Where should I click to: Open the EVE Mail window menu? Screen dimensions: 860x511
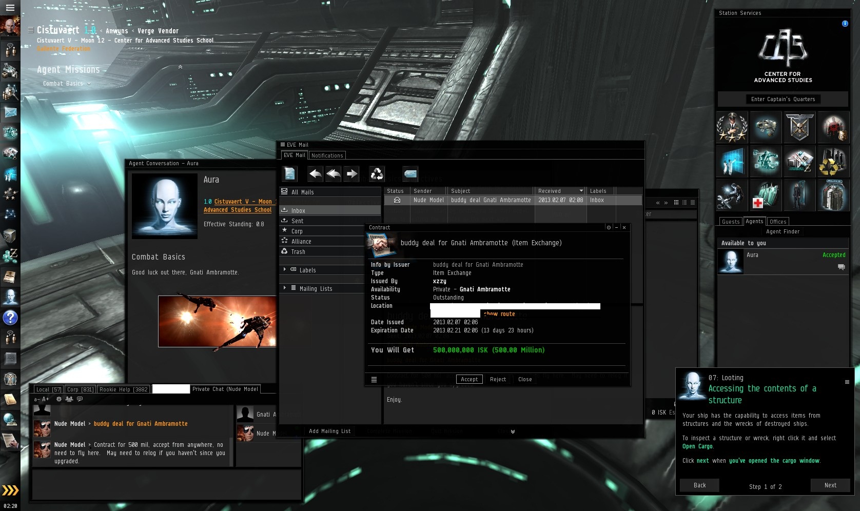click(x=282, y=145)
